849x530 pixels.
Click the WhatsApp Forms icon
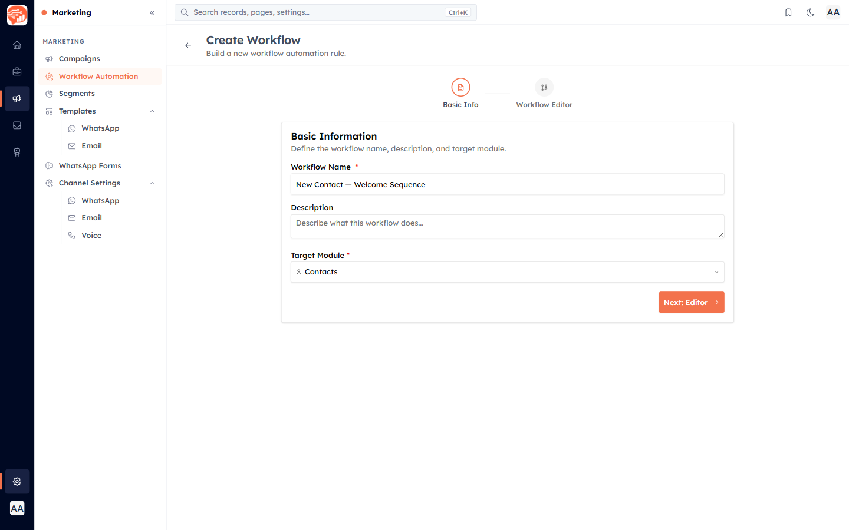[x=49, y=166]
